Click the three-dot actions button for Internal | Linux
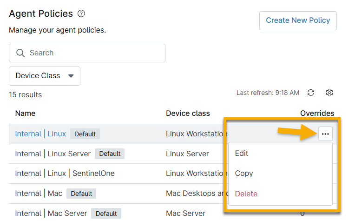 (x=325, y=134)
